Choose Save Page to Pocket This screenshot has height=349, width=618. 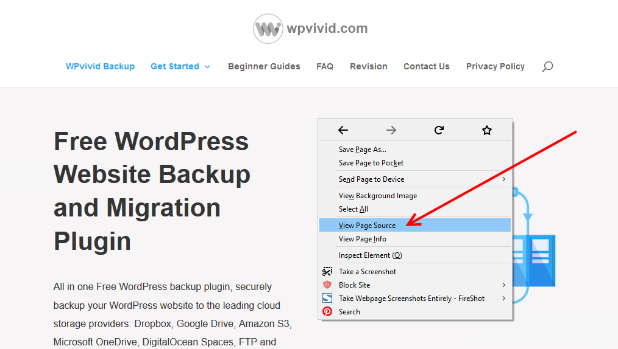(x=415, y=163)
